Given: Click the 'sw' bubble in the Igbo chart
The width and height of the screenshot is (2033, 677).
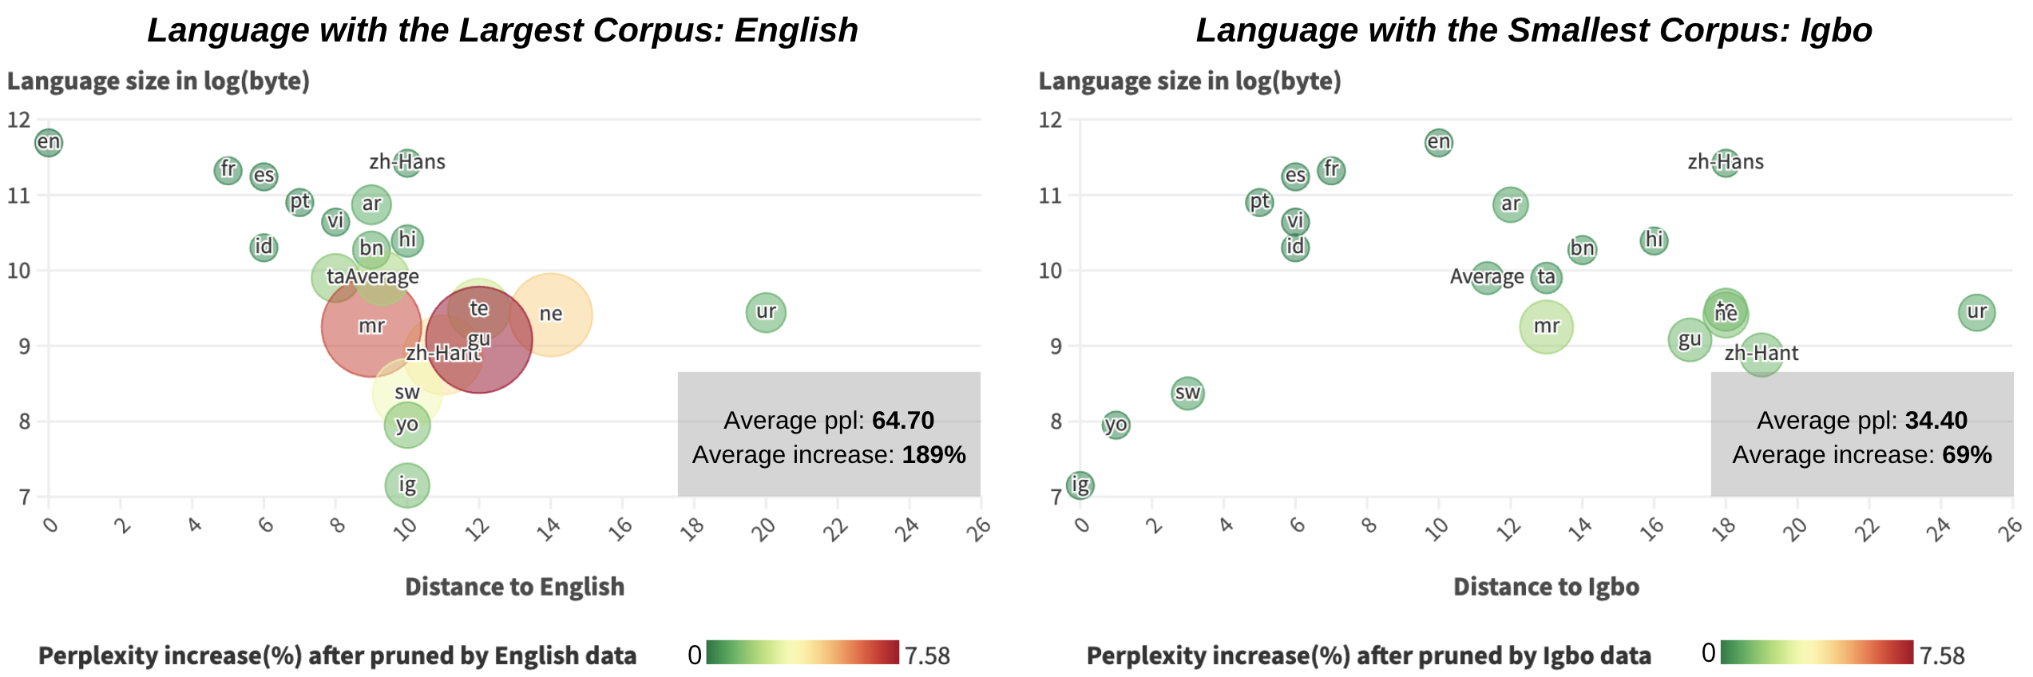Looking at the screenshot, I should point(1187,393).
